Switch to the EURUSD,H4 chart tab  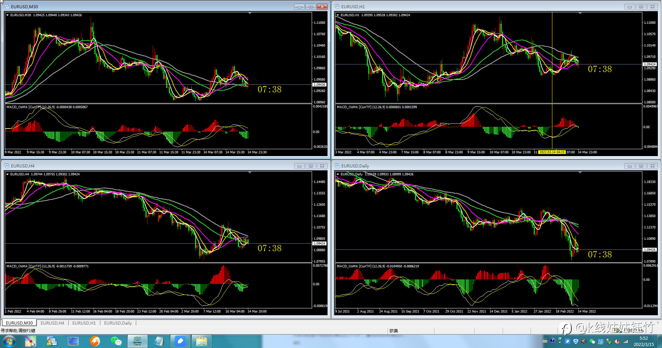tap(52, 323)
